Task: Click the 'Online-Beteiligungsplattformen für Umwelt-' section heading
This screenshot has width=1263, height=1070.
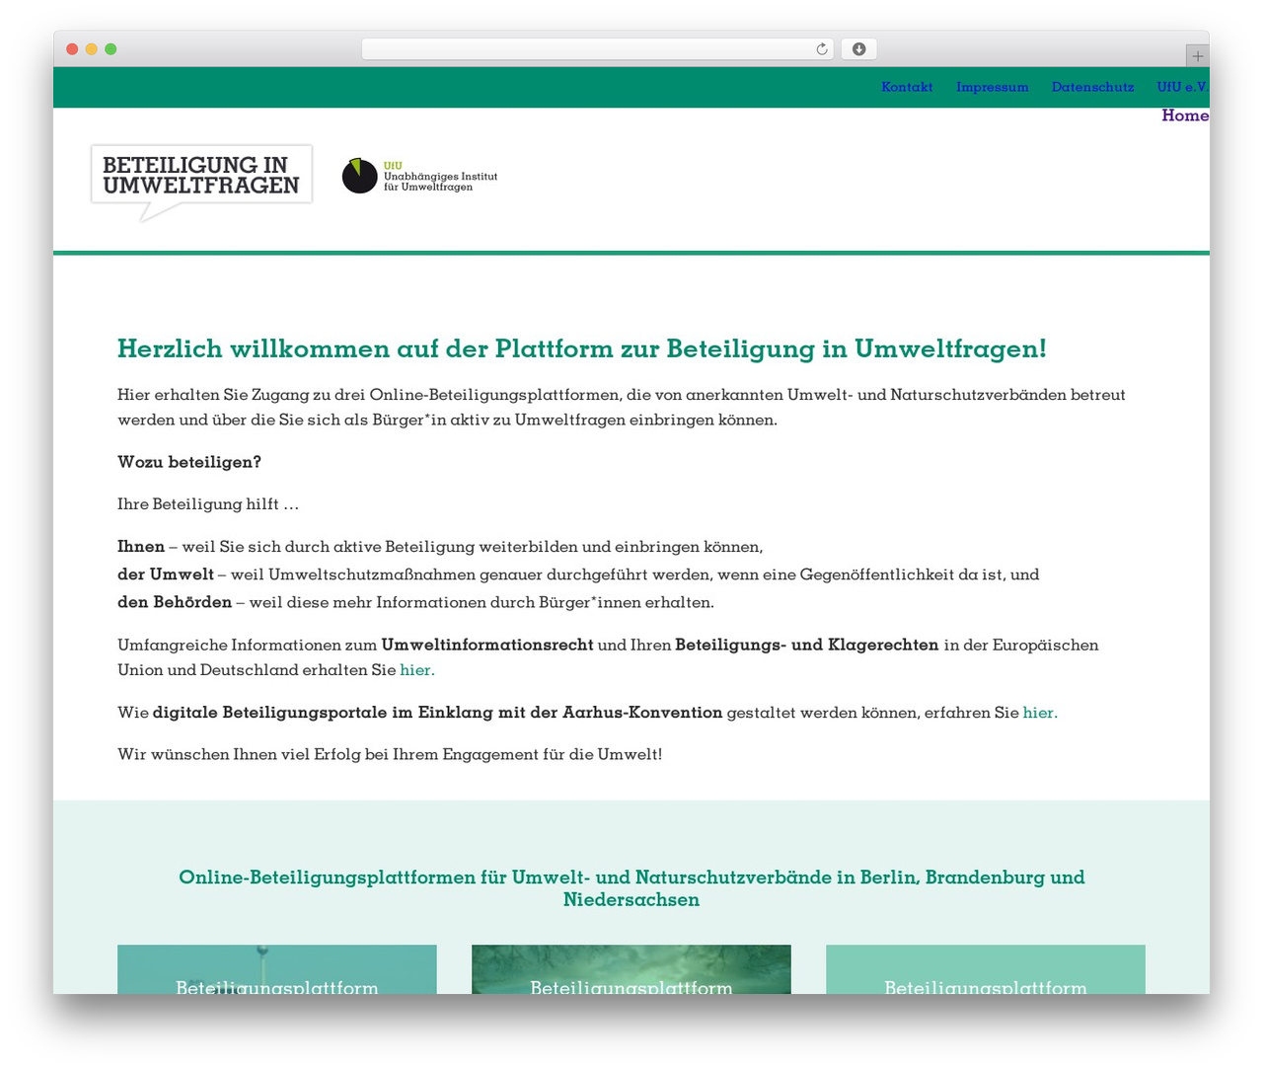Action: point(631,888)
